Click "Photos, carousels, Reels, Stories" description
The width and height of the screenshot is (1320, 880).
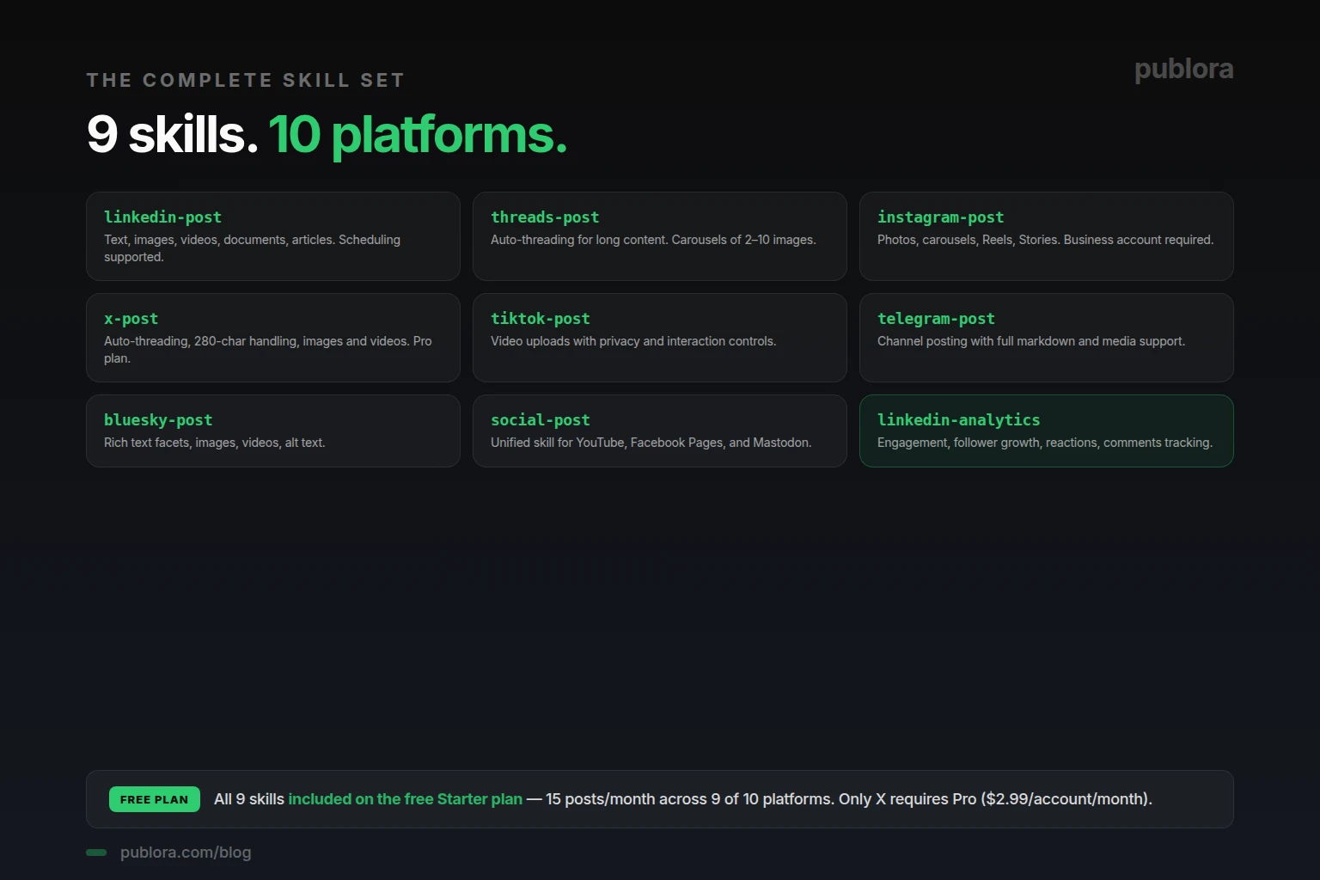[1045, 240]
